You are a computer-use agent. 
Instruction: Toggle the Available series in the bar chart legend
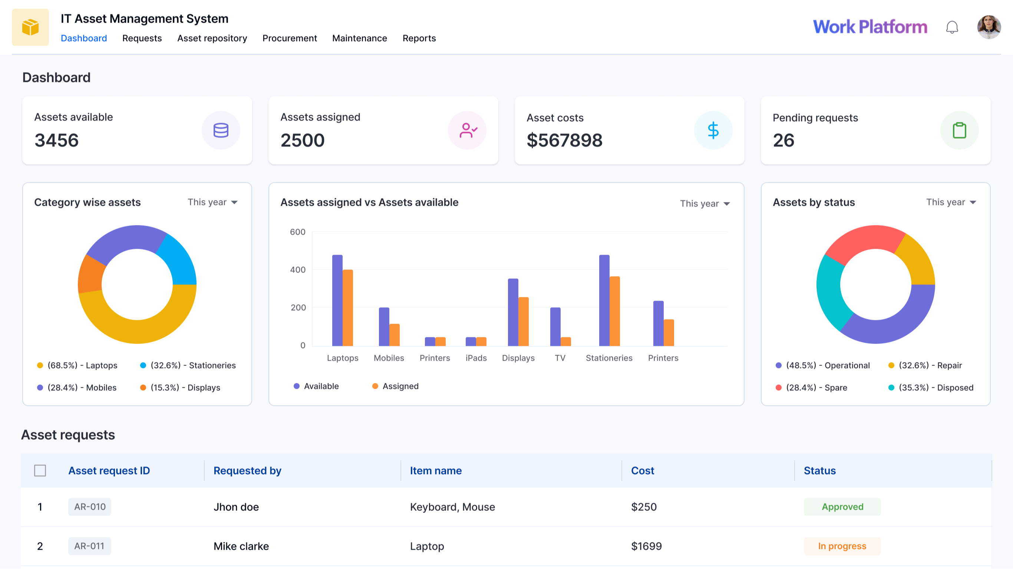(x=317, y=386)
